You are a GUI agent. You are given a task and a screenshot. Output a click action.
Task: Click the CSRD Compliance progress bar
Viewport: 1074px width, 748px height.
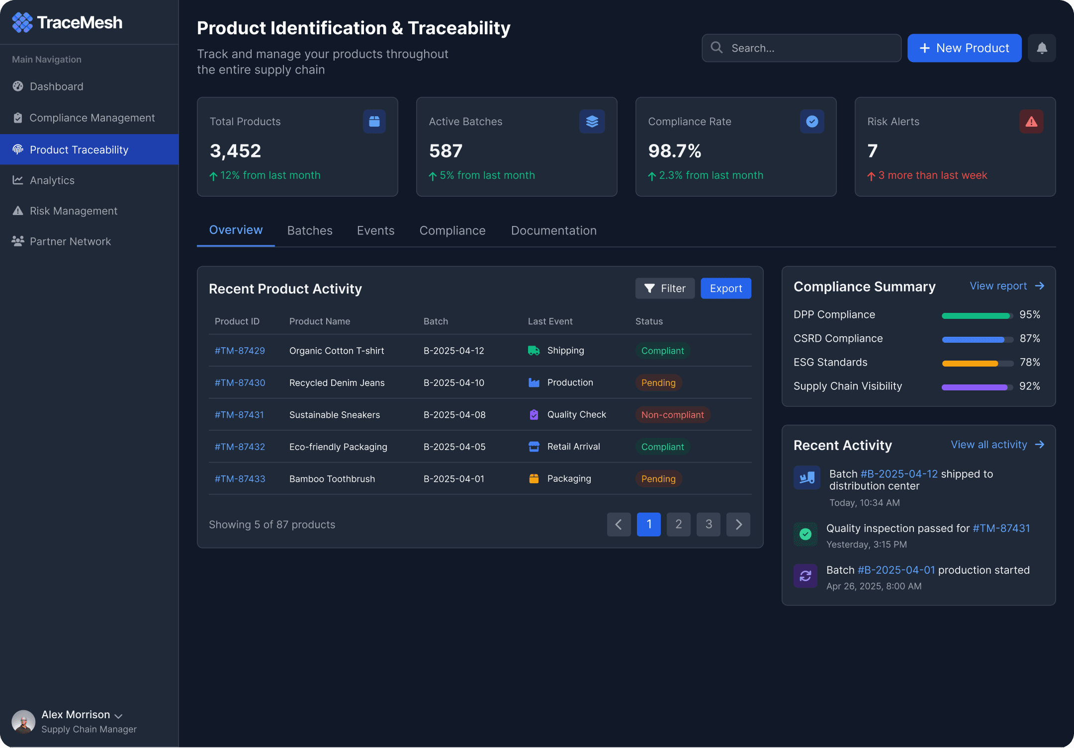tap(977, 340)
